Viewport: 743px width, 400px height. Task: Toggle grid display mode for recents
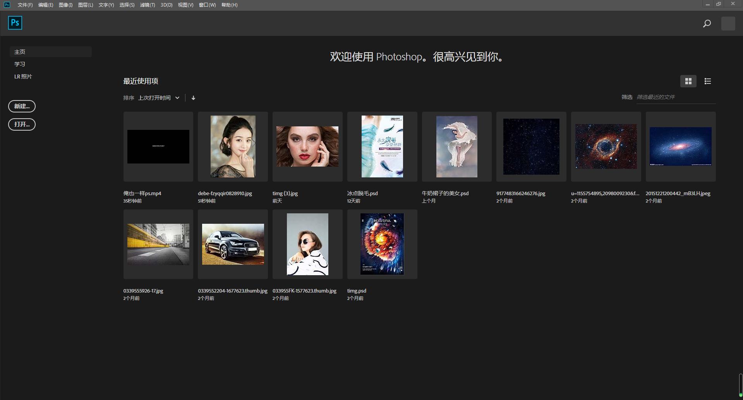[x=688, y=81]
